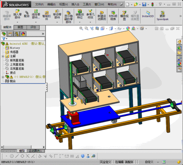Open the 视图(V) menu
This screenshot has height=165, width=183.
click(63, 5)
